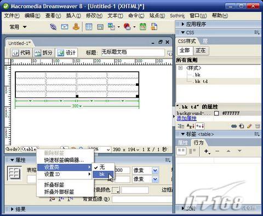
Task: Insert the date using calendar icon
Action: [x=143, y=27]
